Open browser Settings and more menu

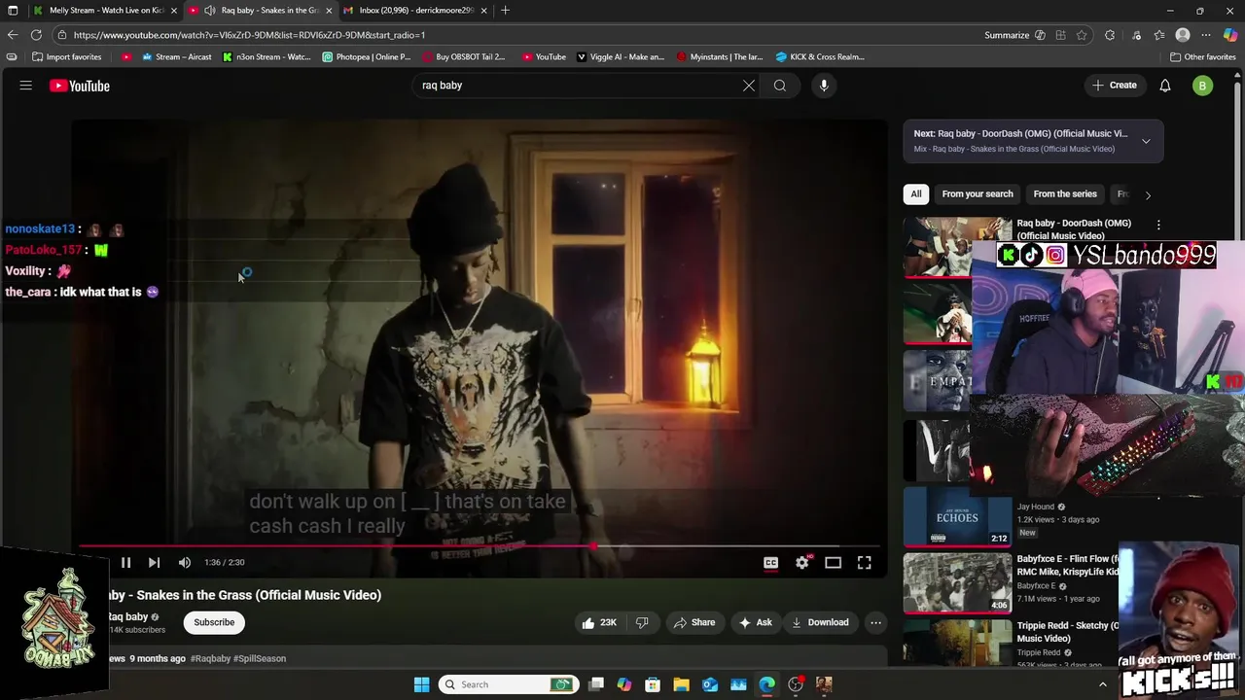pos(1206,35)
